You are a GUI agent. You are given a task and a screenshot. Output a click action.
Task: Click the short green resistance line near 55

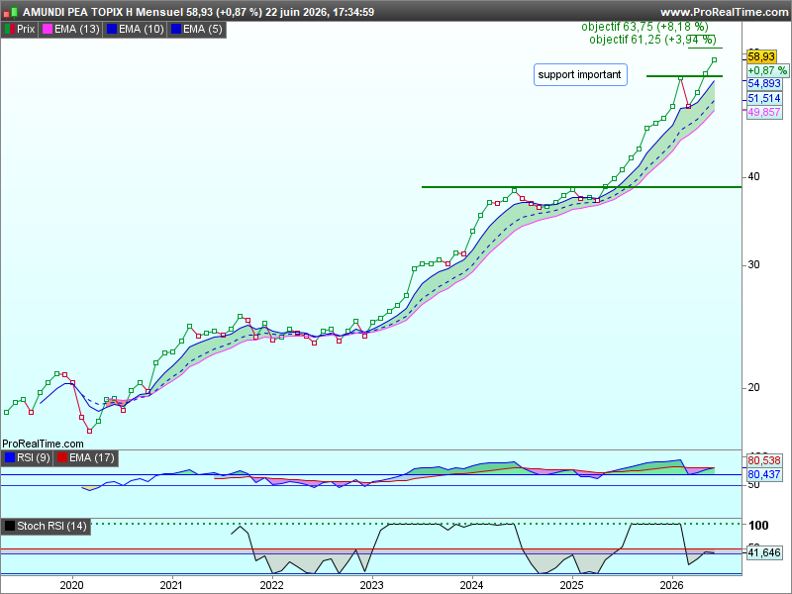[x=684, y=76]
